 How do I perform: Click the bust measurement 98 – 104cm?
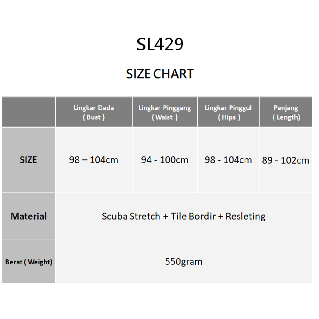pos(94,160)
